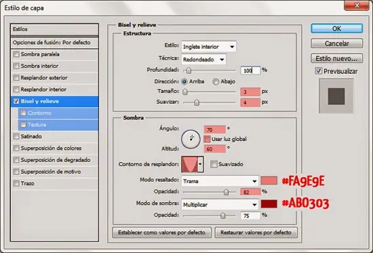Click the OK button
This screenshot has width=373, height=253.
coord(336,28)
